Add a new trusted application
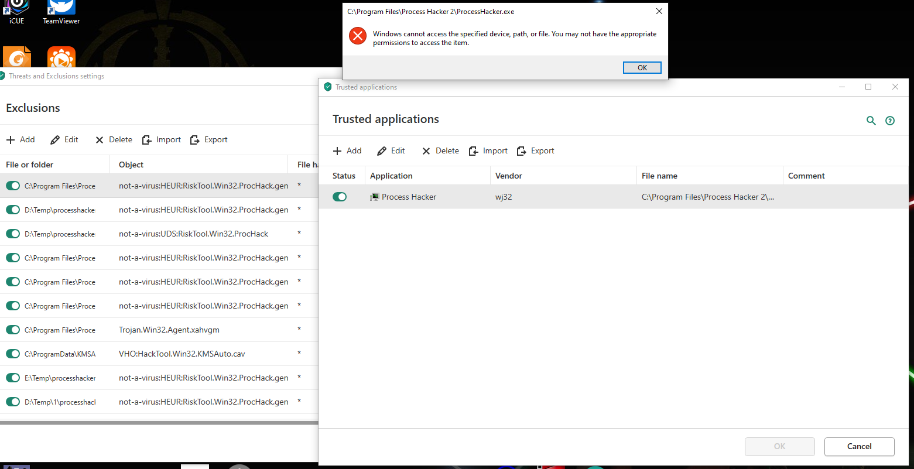Image resolution: width=914 pixels, height=469 pixels. pyautogui.click(x=347, y=151)
